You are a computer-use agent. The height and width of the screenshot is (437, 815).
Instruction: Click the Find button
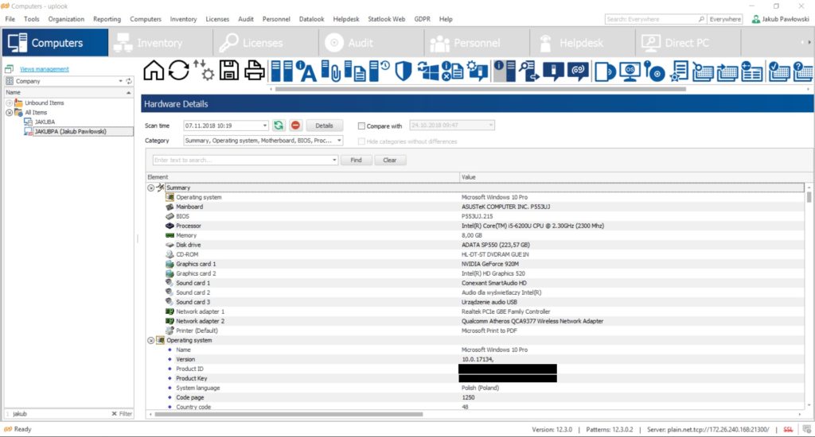356,160
